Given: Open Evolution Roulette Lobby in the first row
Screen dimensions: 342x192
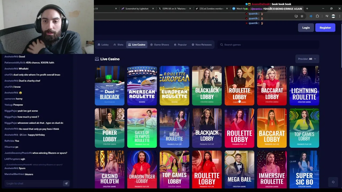Looking at the screenshot, I should point(239,86).
